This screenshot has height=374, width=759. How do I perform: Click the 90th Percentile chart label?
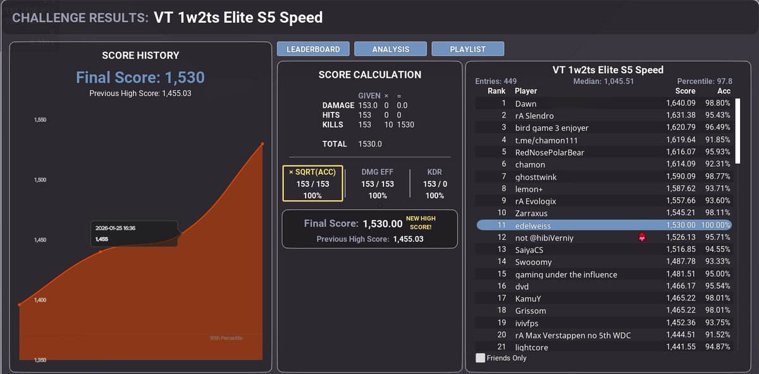226,338
